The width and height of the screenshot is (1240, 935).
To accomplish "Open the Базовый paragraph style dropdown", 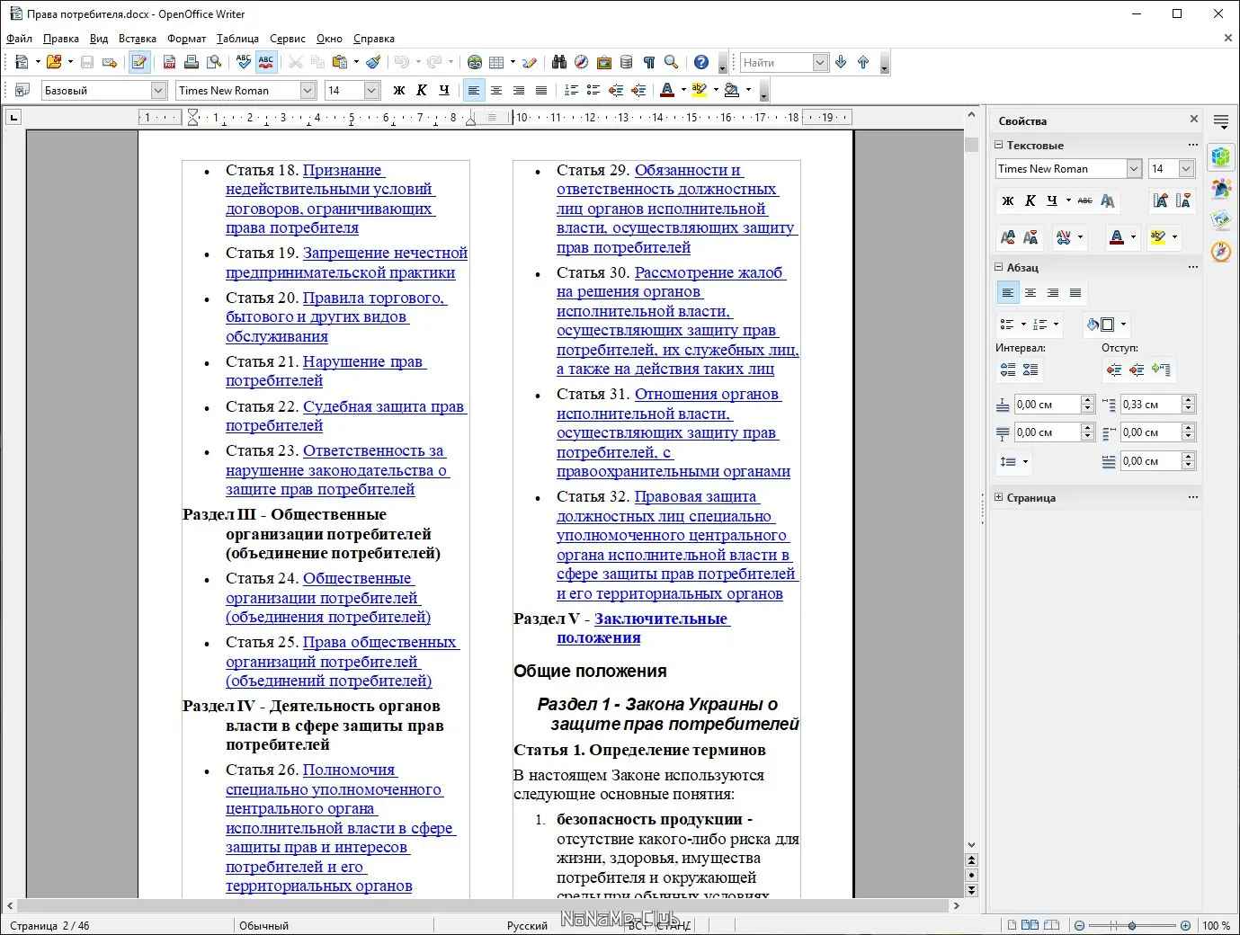I will (158, 90).
